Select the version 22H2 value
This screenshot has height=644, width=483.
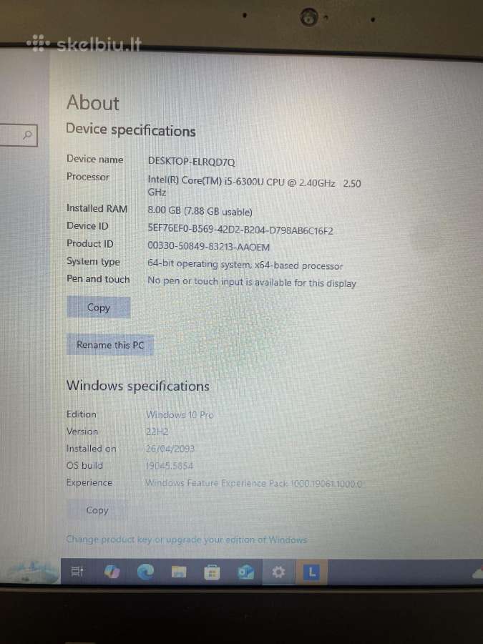click(157, 431)
